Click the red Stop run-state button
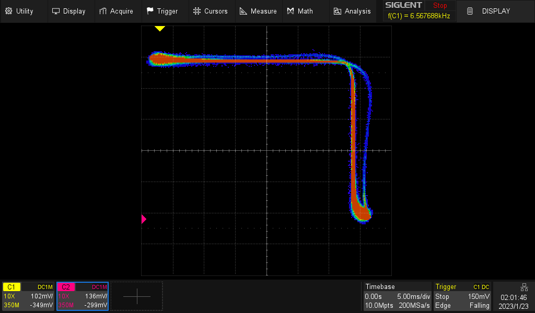This screenshot has width=535, height=313. pyautogui.click(x=440, y=6)
